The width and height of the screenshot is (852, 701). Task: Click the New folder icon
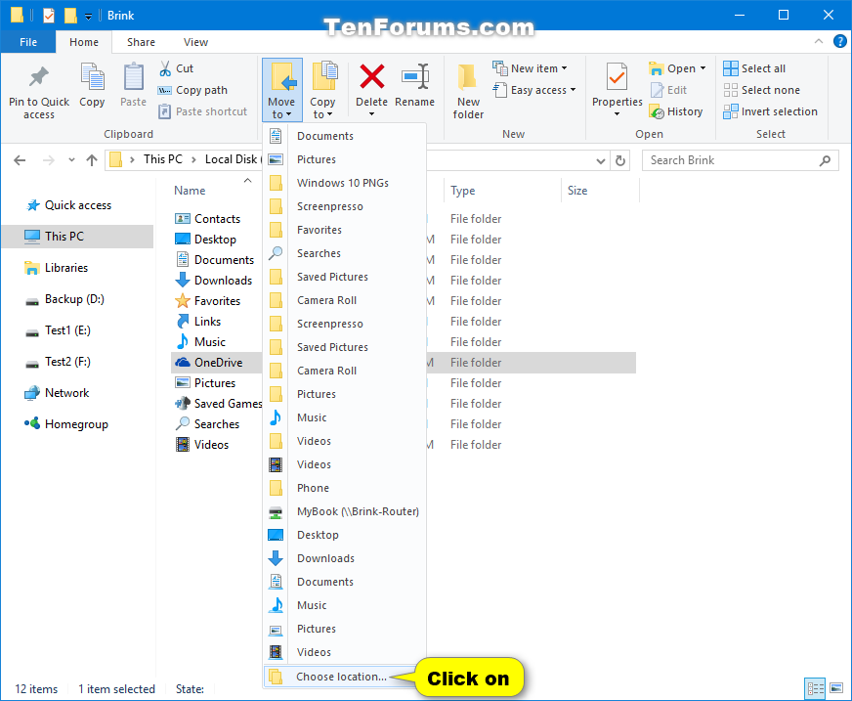coord(468,78)
